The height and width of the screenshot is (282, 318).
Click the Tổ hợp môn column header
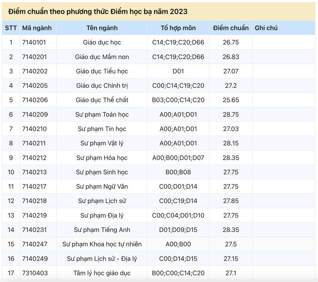tap(178, 28)
